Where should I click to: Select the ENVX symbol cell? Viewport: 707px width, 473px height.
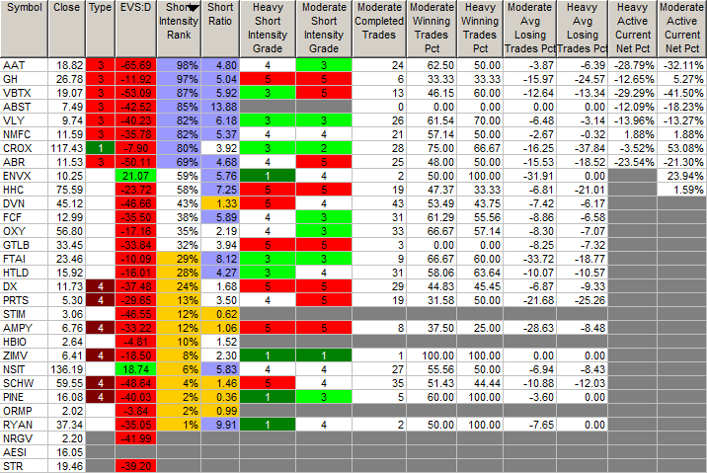[24, 176]
